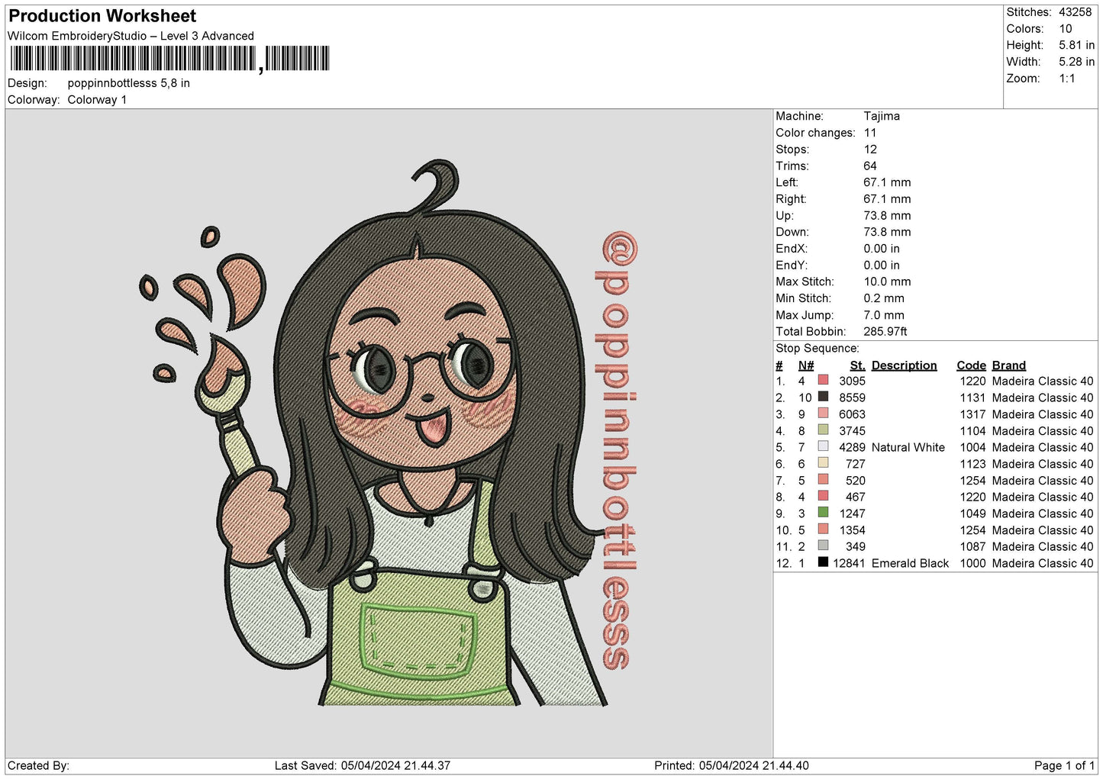The width and height of the screenshot is (1103, 779).
Task: Click the Up value '73.8 mm'
Action: point(887,215)
